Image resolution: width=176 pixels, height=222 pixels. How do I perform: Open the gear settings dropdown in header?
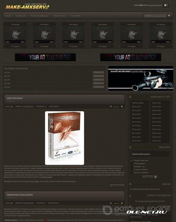click(x=166, y=5)
